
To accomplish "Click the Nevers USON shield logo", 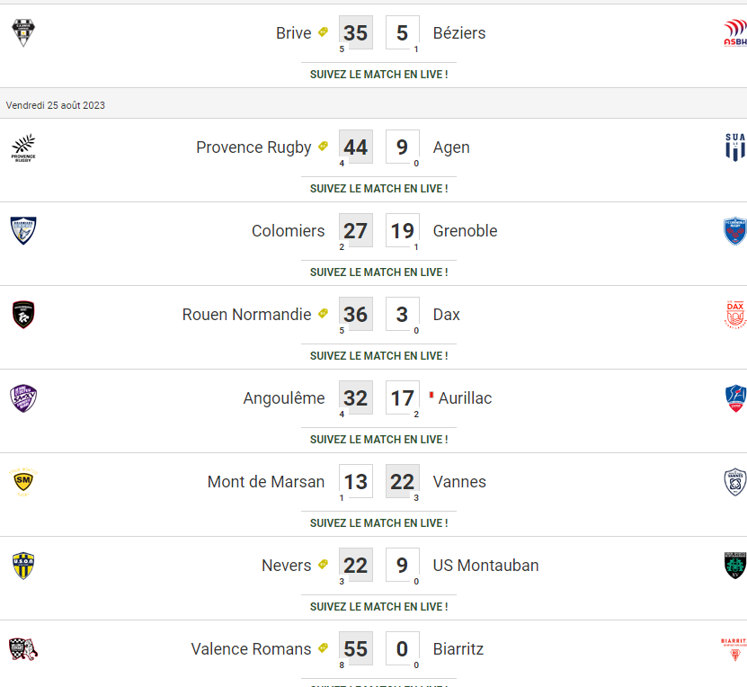I will click(23, 566).
